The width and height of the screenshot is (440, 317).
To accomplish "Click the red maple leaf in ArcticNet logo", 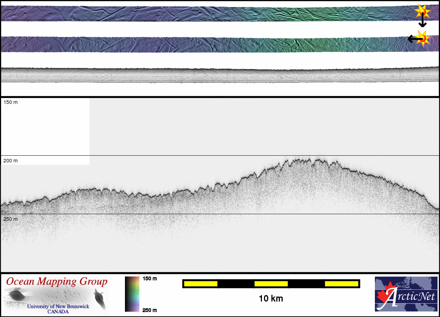I will coord(384,296).
